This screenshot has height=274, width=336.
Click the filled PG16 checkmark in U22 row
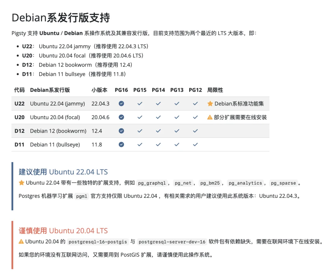[x=121, y=104]
